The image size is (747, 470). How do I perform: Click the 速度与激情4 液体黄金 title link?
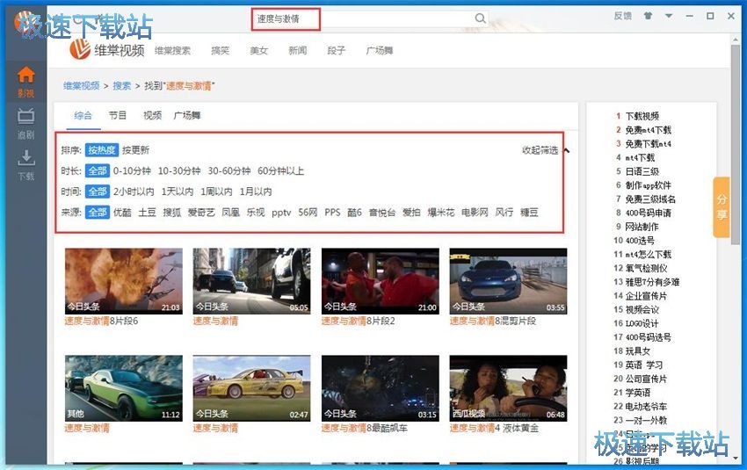tap(495, 428)
